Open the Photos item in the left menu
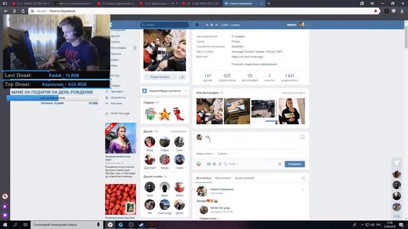Screen dimensions: 408x229 pos(119,48)
